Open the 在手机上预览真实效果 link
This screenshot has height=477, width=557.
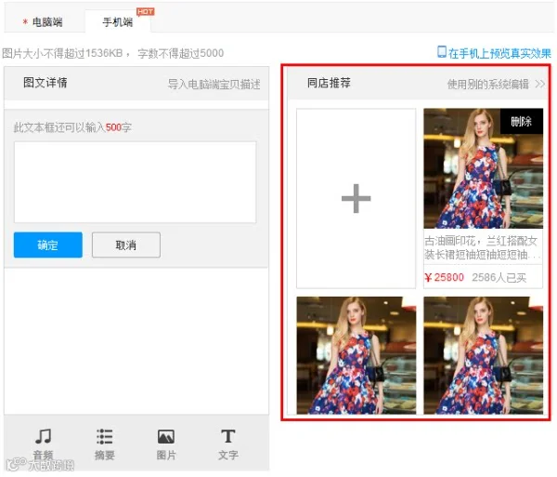(499, 53)
